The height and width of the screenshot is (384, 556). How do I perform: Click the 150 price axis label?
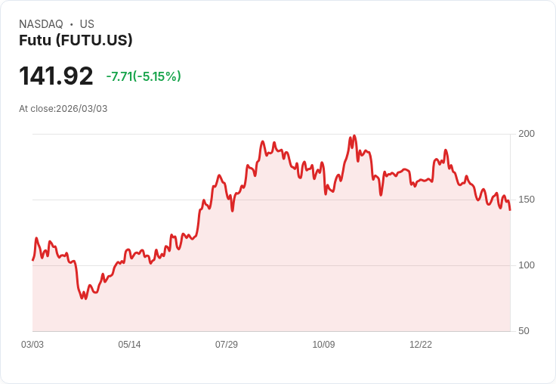tap(527, 200)
